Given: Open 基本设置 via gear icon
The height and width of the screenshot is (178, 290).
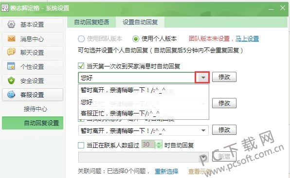Looking at the screenshot, I should 11,24.
